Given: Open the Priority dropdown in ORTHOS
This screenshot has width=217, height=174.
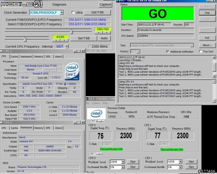Looking at the screenshot, I should pyautogui.click(x=138, y=51).
